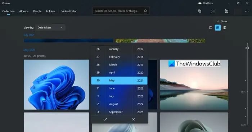Image resolution: width=252 pixels, height=132 pixels.
Task: Open the three-dot More menu
Action: [x=247, y=11]
